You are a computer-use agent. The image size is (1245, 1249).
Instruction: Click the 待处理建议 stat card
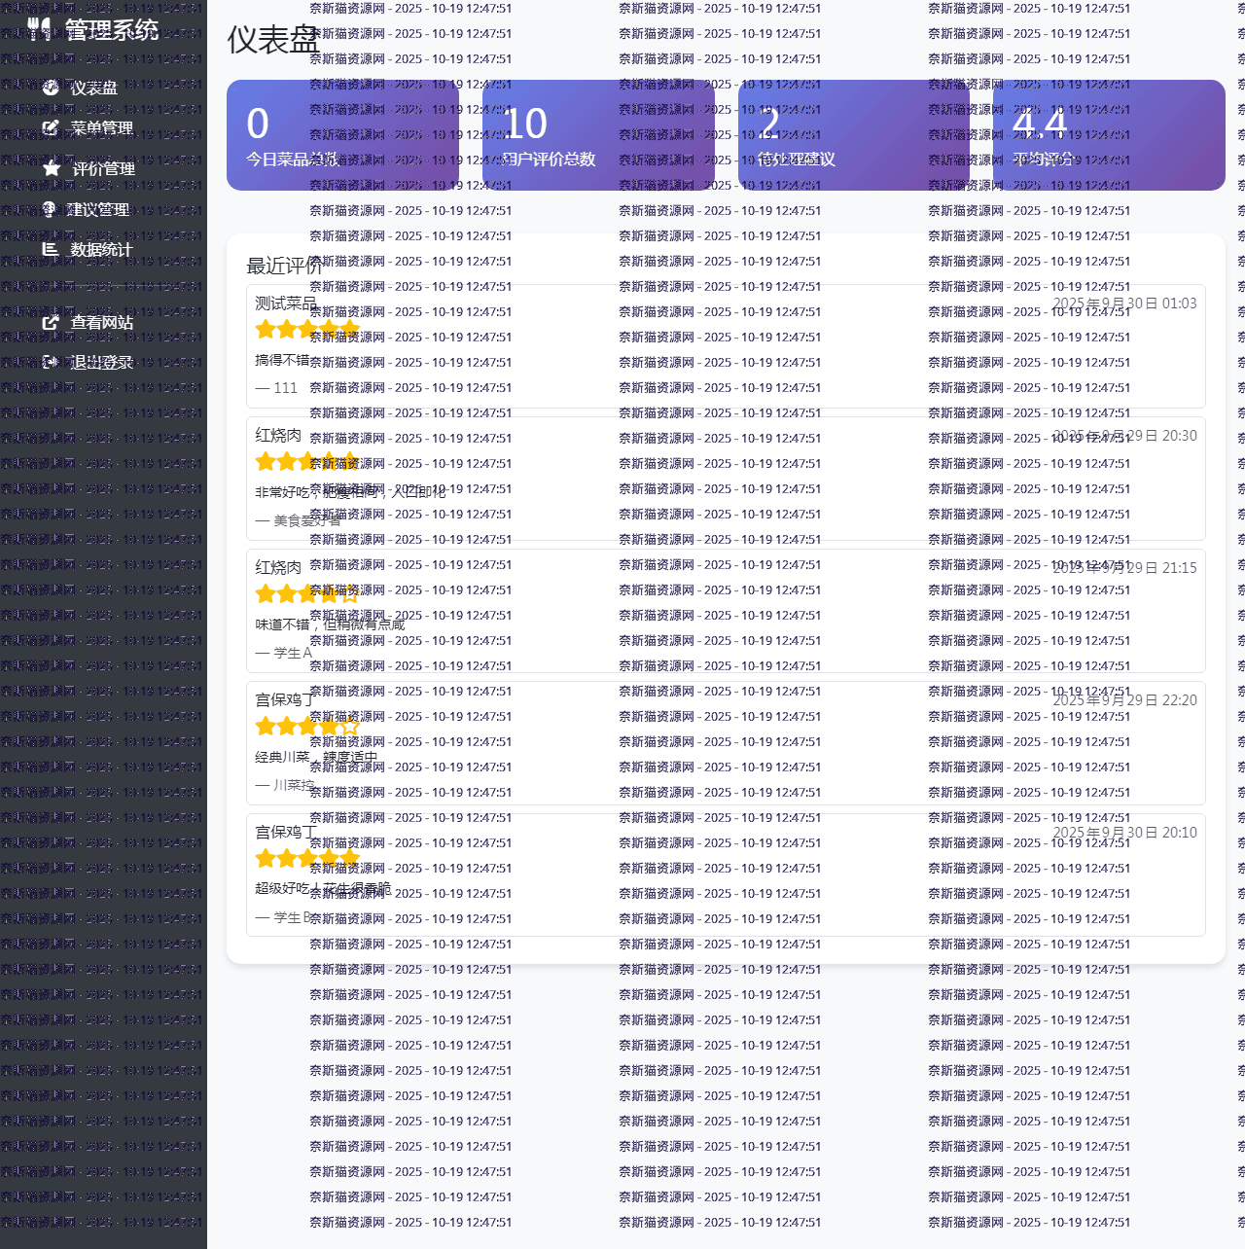tap(854, 135)
